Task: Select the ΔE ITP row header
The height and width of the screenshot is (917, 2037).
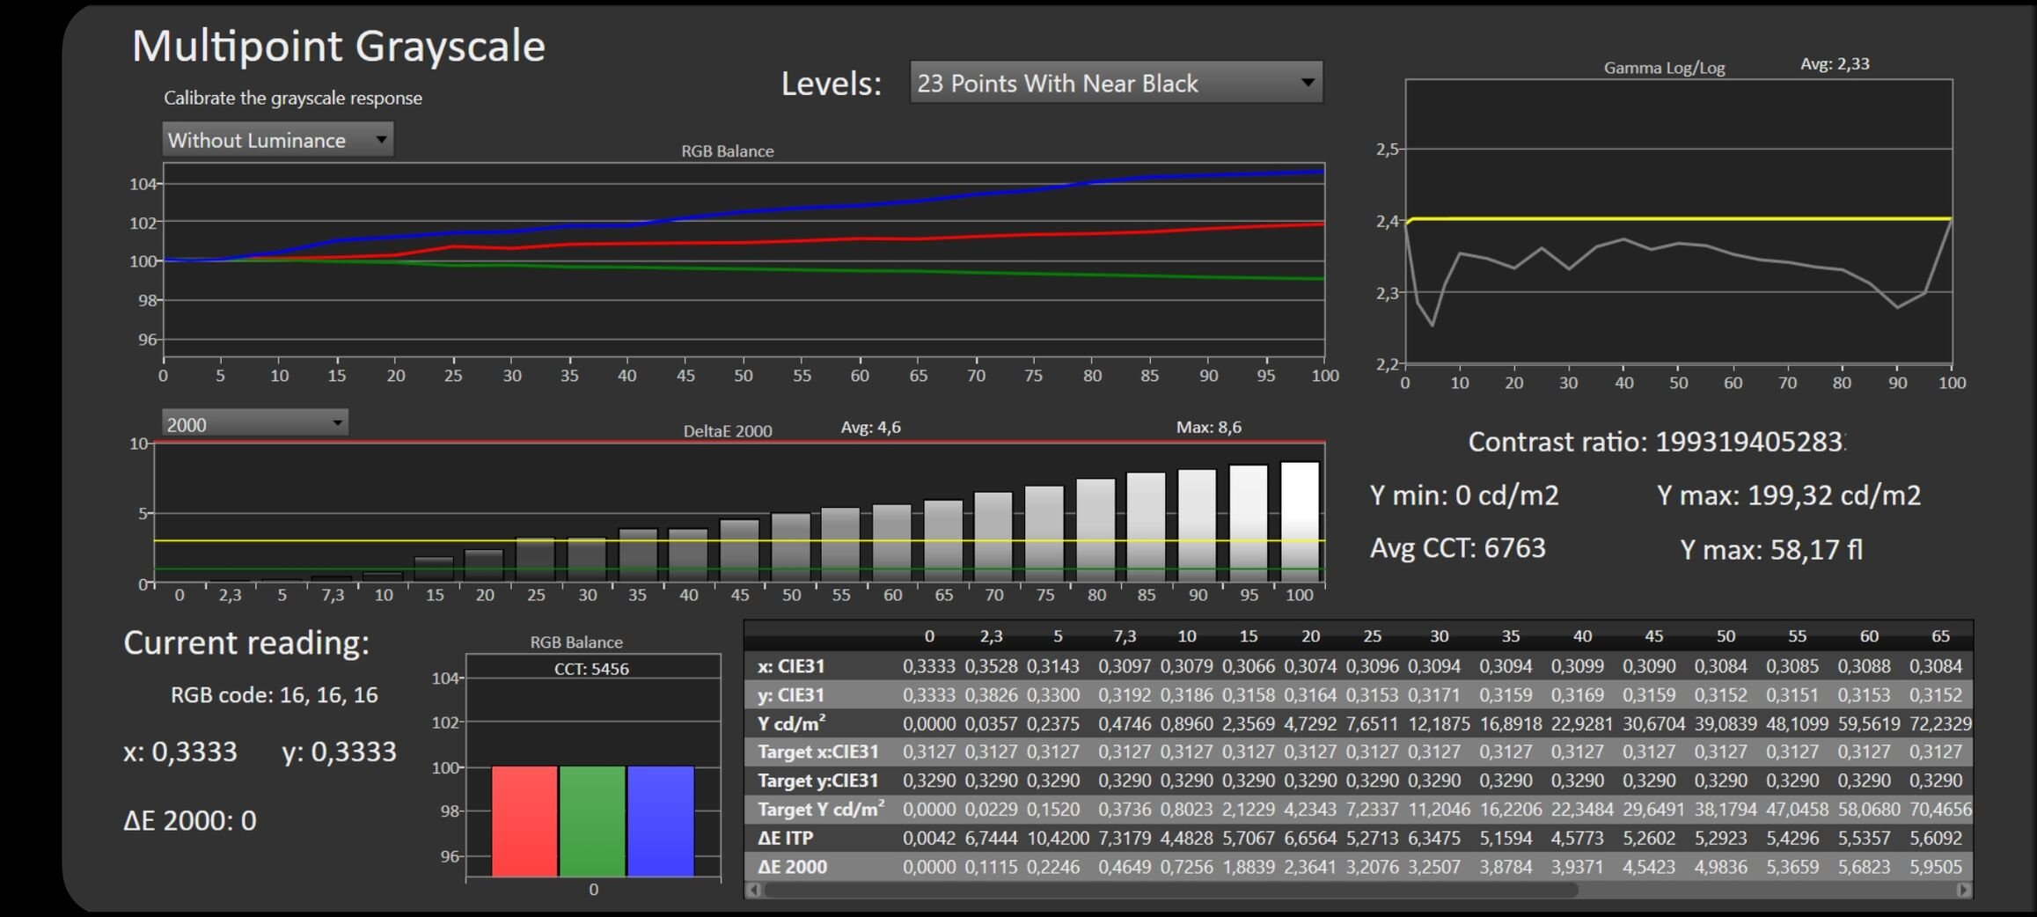Action: (x=785, y=838)
